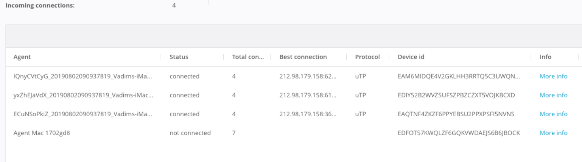Sort by Best connection column header
Image resolution: width=582 pixels, height=162 pixels.
[x=303, y=57]
